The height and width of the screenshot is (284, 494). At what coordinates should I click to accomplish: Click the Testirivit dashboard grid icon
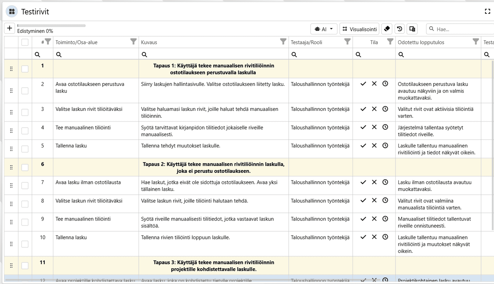[x=12, y=12]
